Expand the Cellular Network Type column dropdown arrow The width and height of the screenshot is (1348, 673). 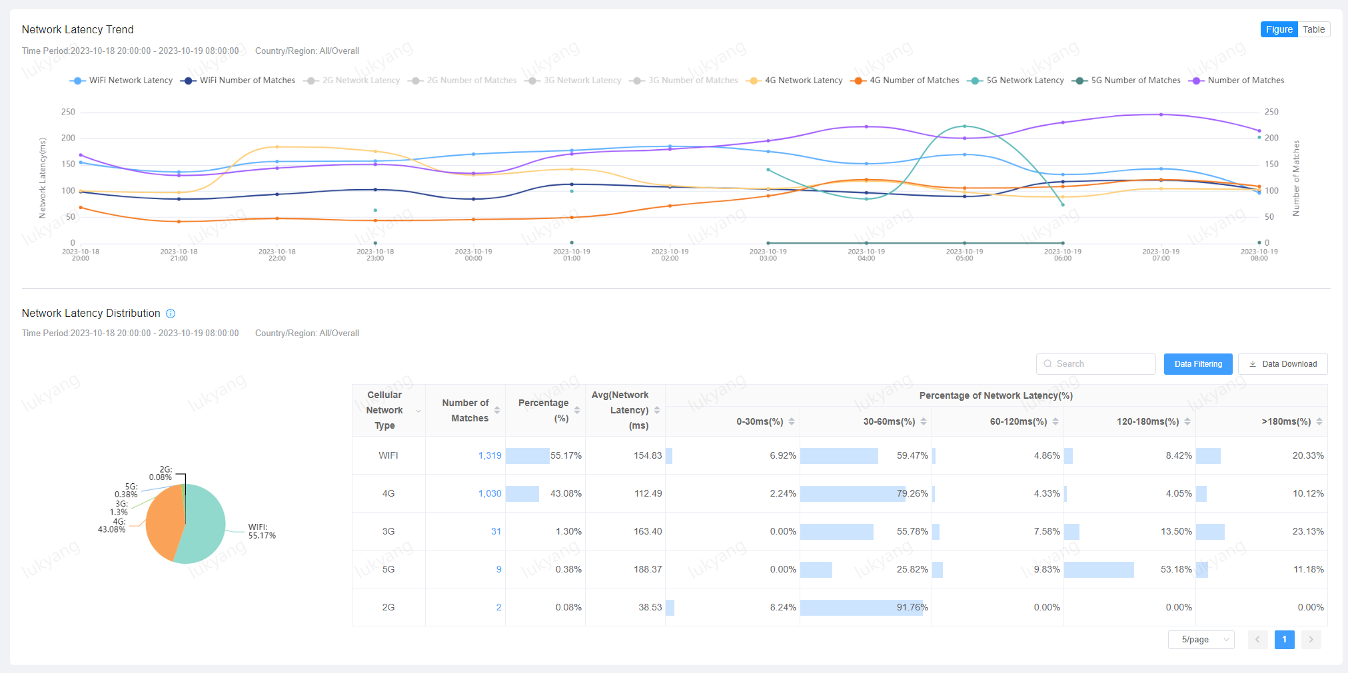[x=418, y=411]
